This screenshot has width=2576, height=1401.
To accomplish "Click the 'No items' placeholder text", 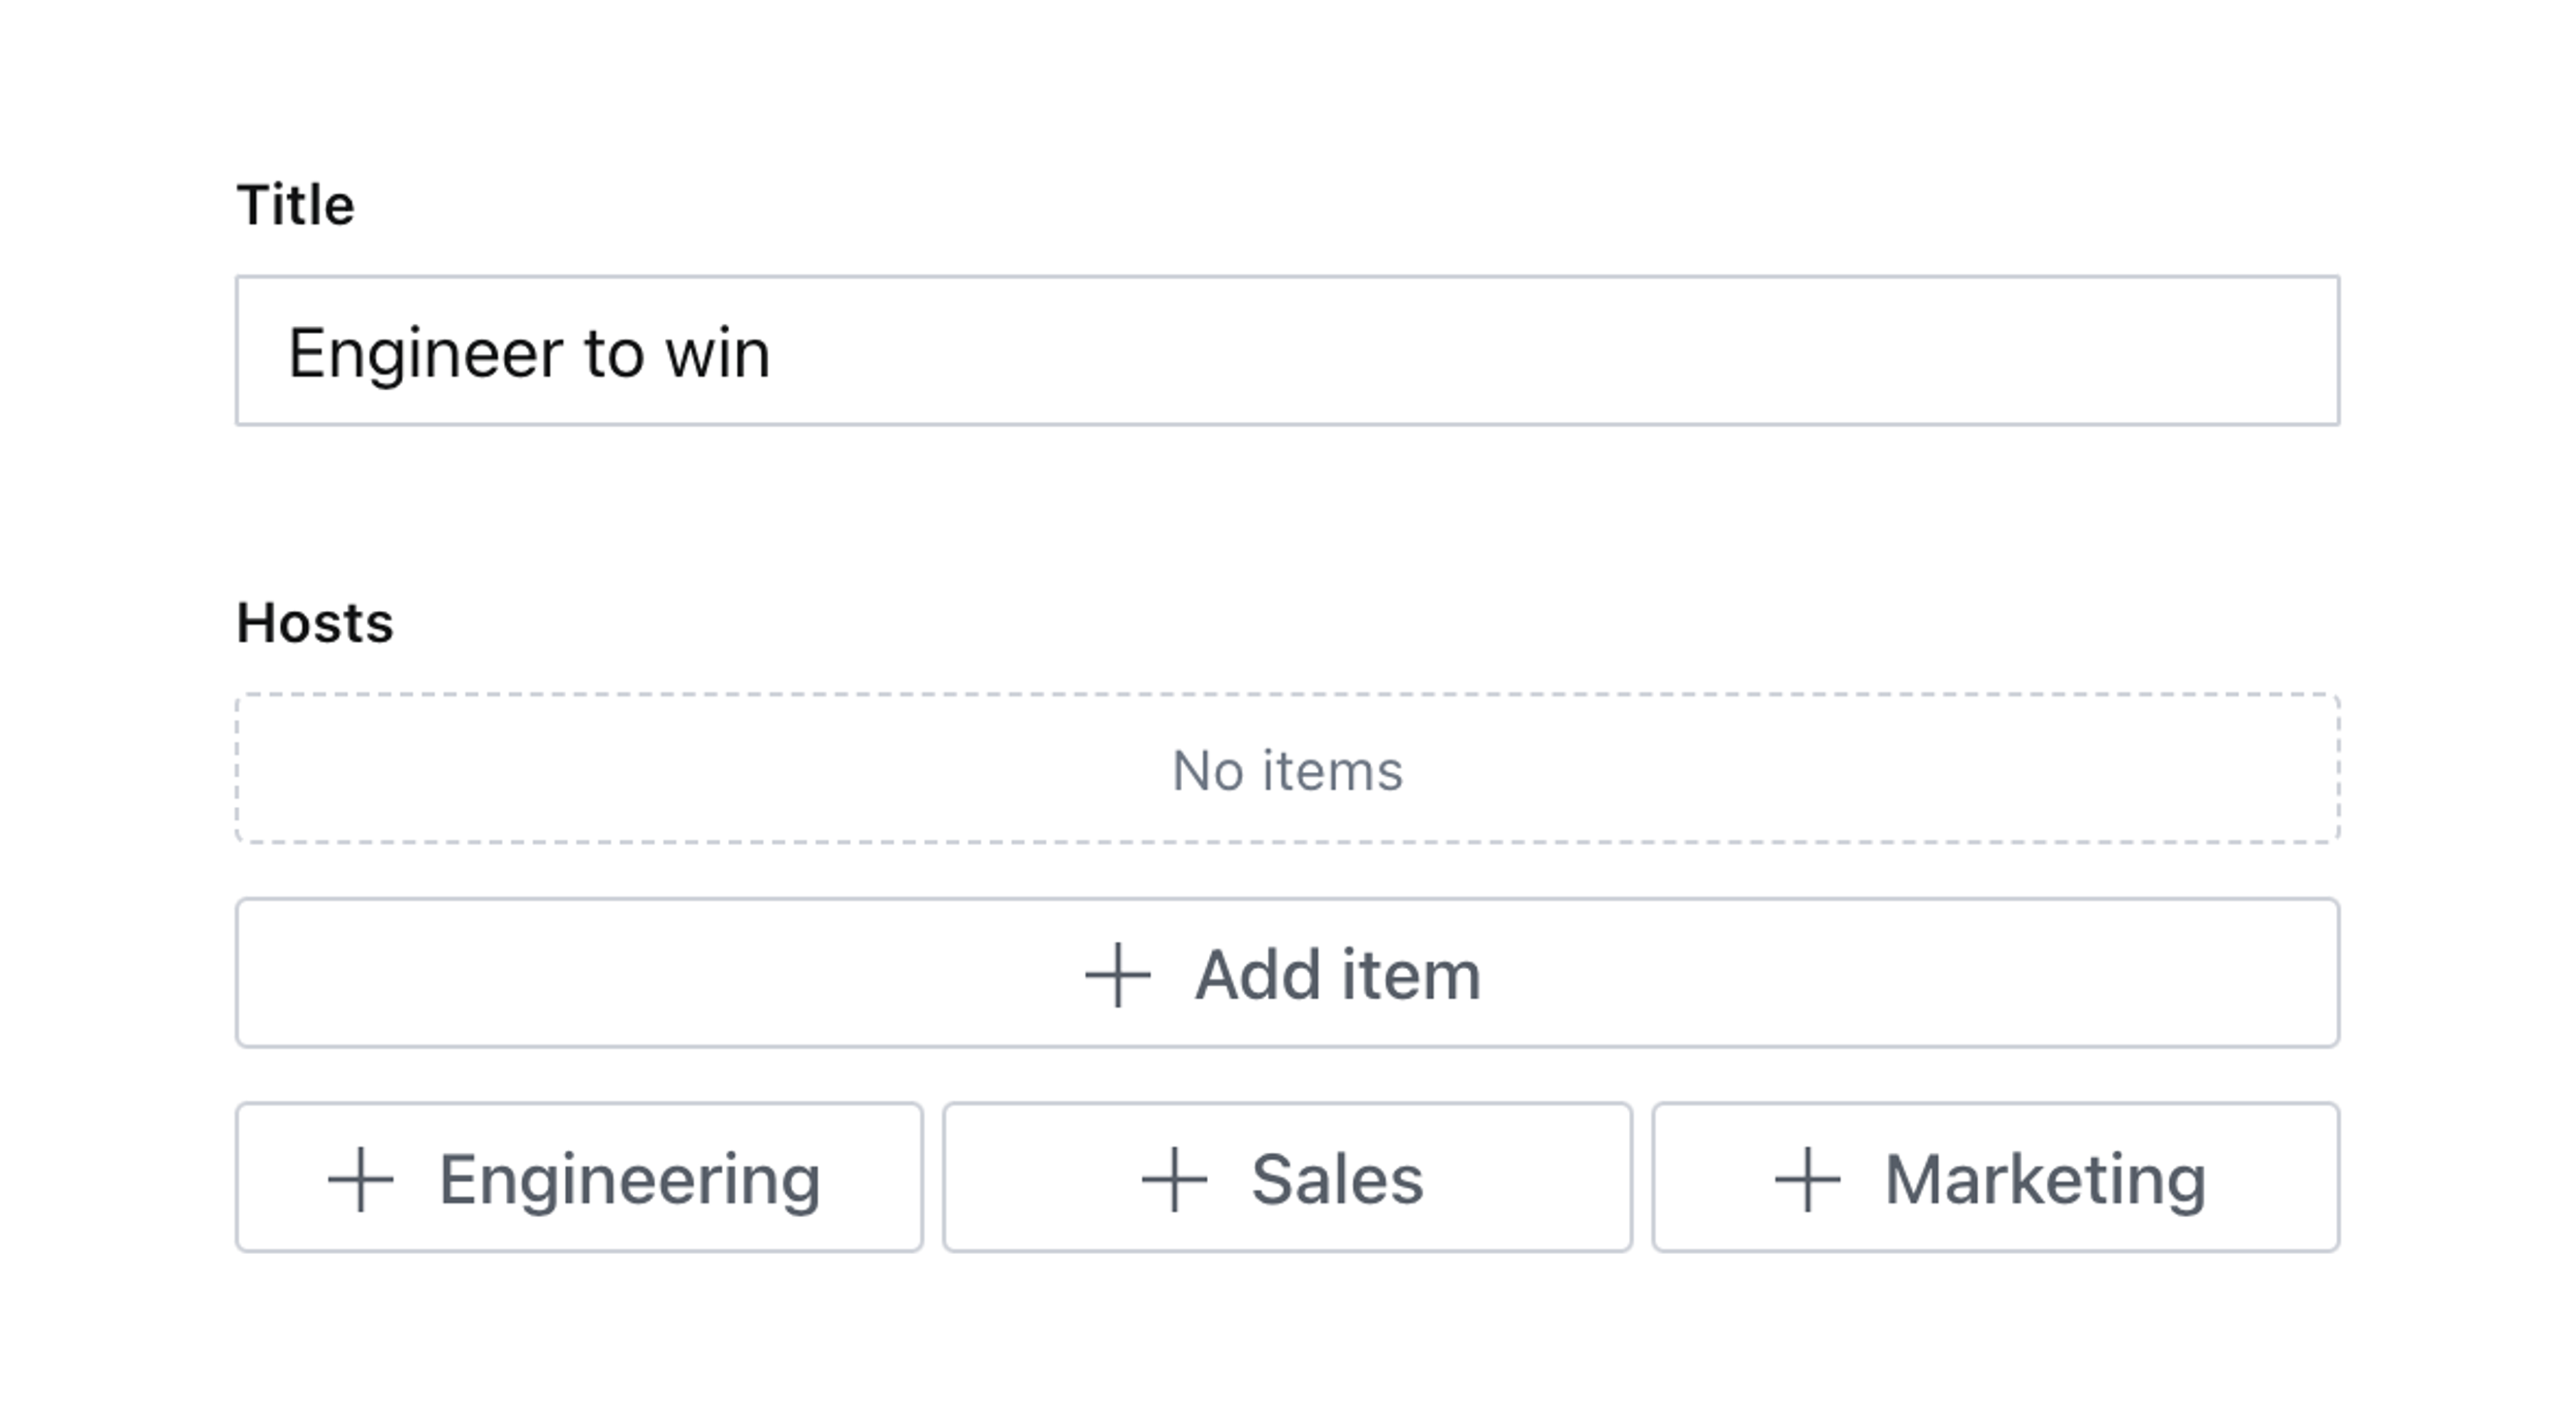I will (x=1287, y=771).
